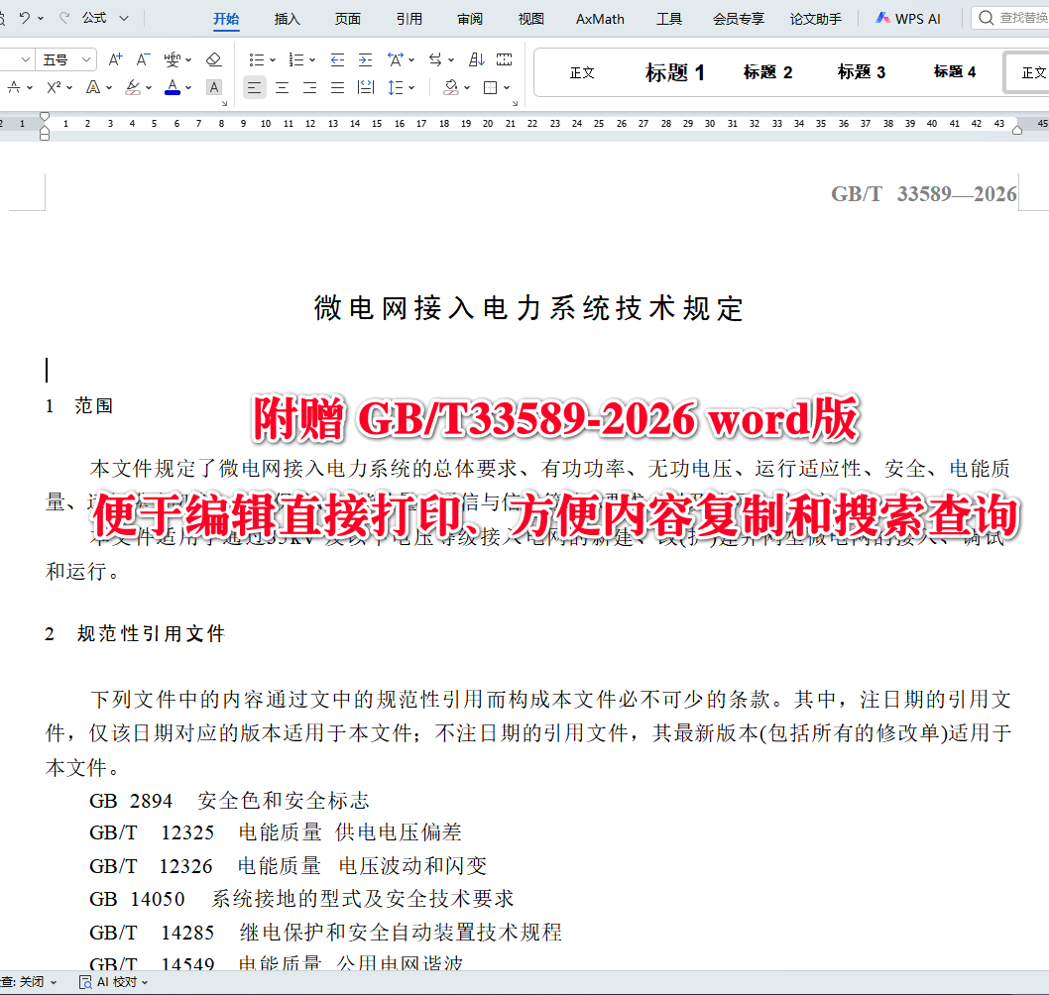Open the paragraph settings dialog launcher

click(x=516, y=104)
